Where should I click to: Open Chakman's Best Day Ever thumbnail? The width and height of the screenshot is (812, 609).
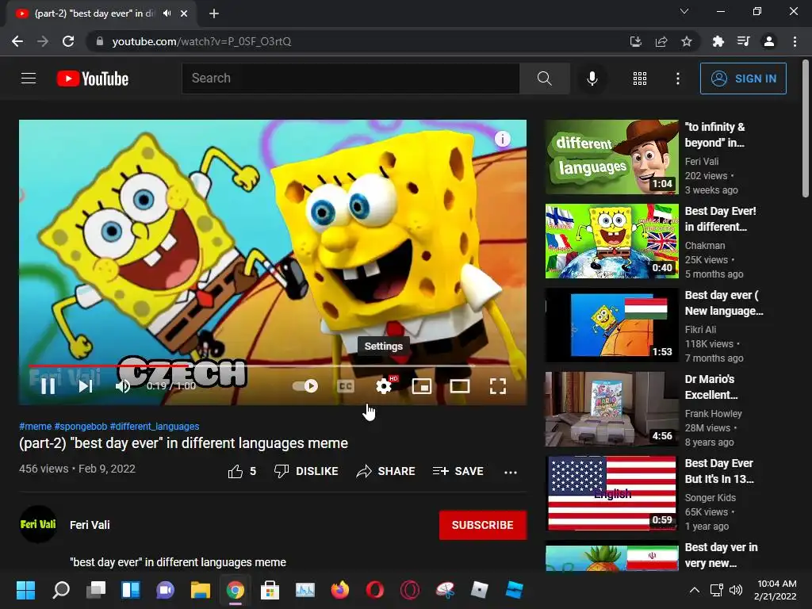coord(611,241)
